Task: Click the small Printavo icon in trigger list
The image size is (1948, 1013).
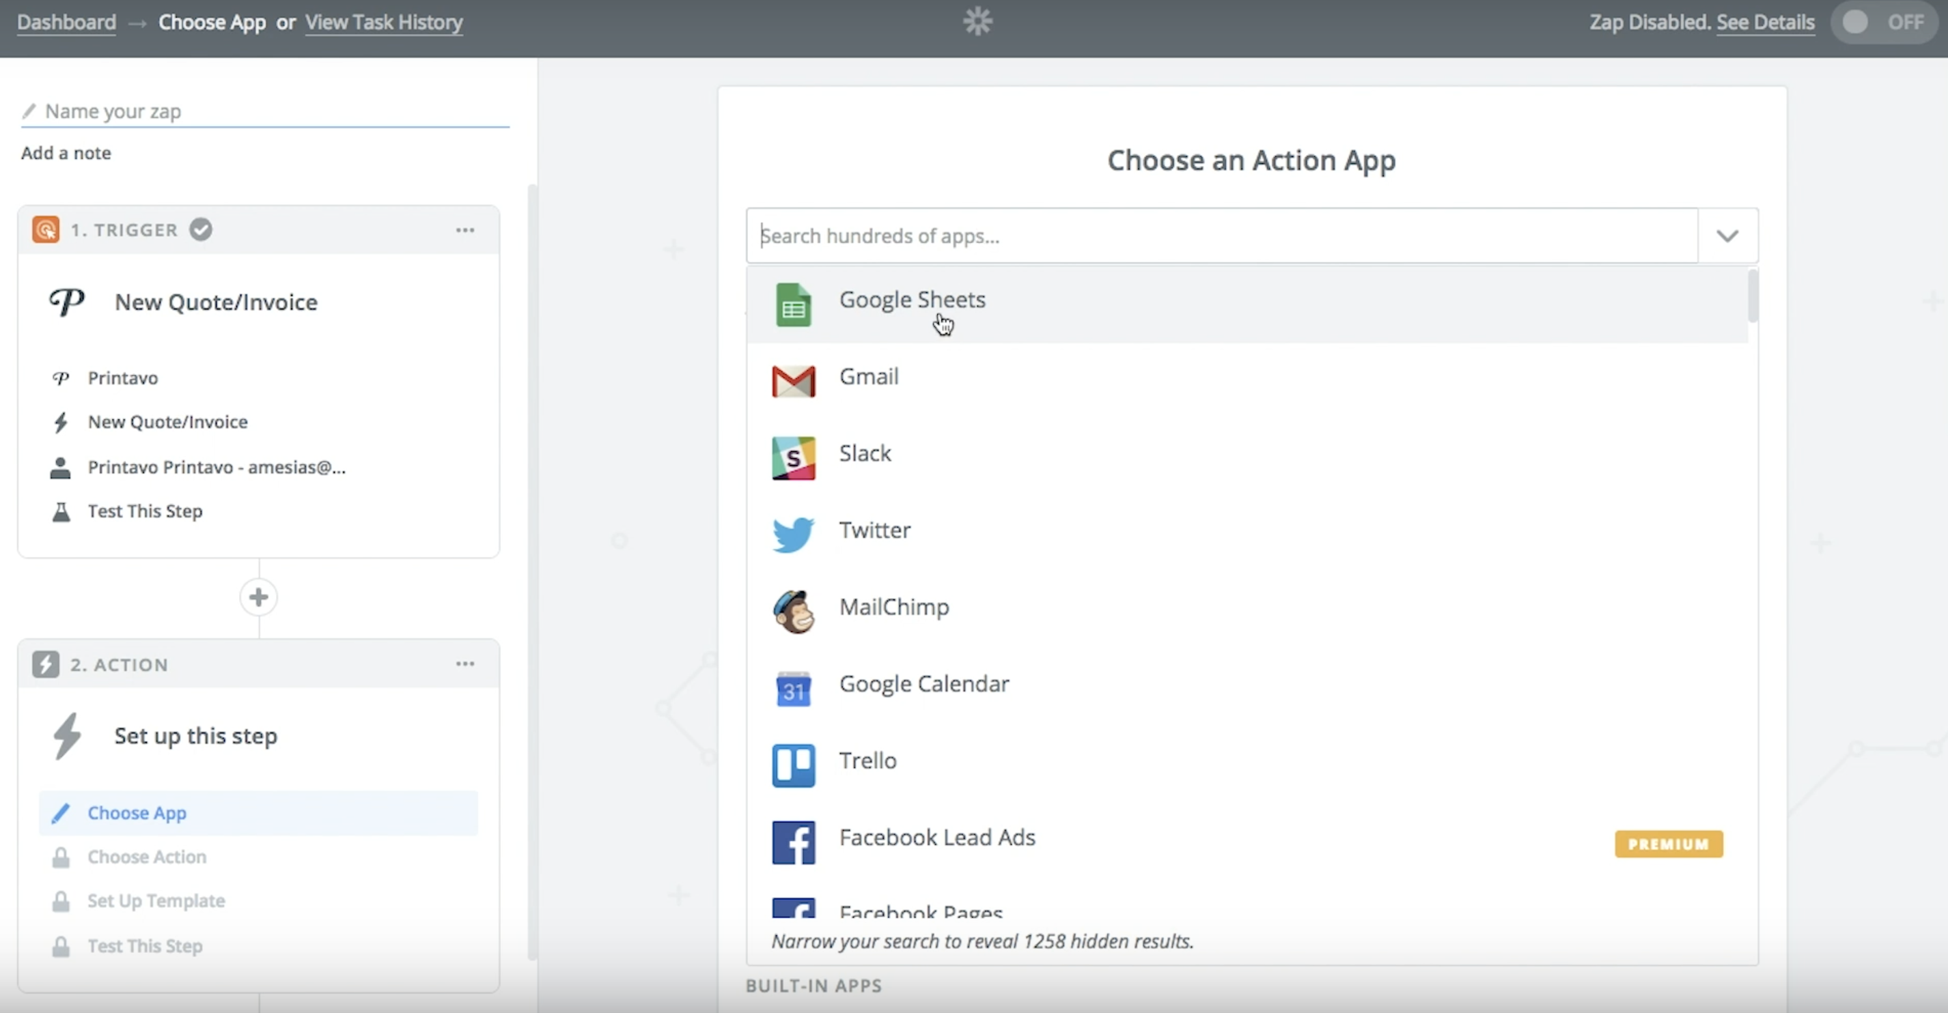Action: [61, 378]
